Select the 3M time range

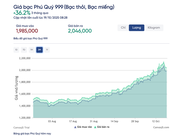[39, 50]
